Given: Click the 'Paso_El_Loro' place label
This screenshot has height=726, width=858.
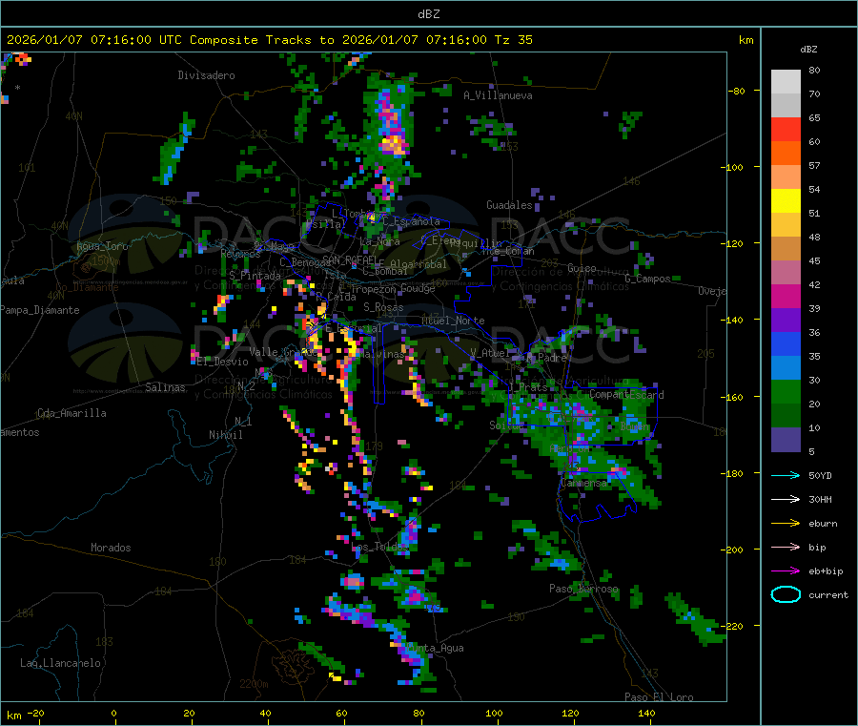Looking at the screenshot, I should point(659,697).
